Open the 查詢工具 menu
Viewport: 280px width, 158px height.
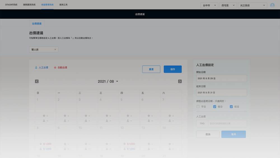[x=63, y=5]
